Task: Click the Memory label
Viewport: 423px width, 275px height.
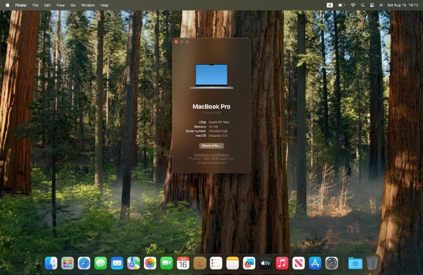Action: 200,127
